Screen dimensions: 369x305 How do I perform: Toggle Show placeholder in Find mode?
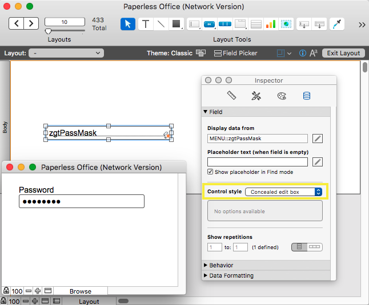coord(210,172)
